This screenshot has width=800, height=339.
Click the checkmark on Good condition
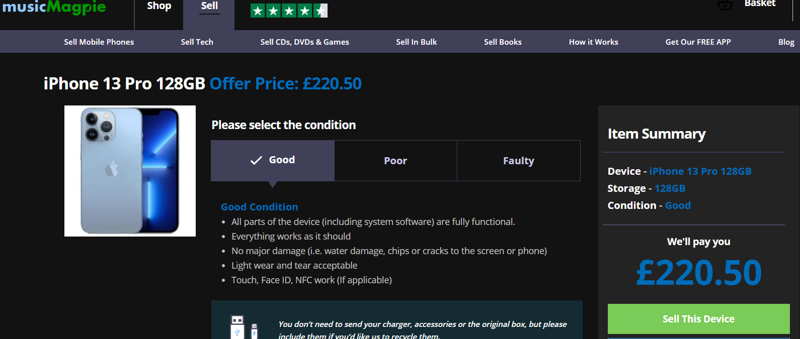(x=256, y=160)
